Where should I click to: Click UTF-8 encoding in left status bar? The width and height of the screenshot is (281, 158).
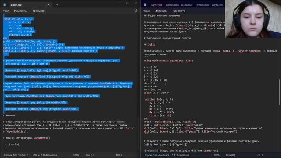pos(119,155)
